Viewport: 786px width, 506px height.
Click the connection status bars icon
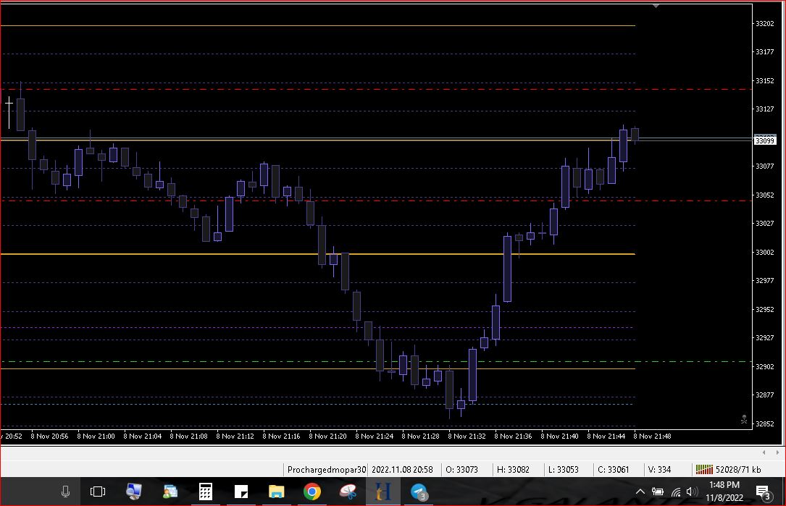point(703,470)
